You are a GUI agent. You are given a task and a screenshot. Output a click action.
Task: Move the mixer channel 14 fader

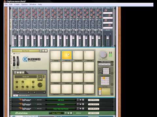point(99,38)
